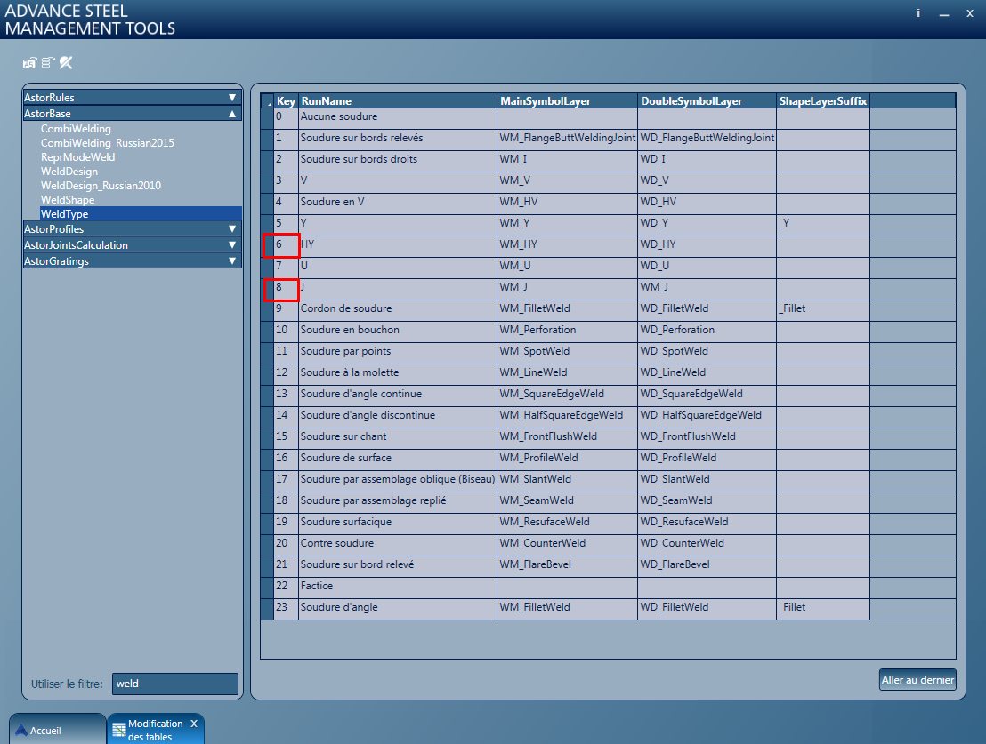This screenshot has width=986, height=744.
Task: Select row header of key 23 row
Action: pyautogui.click(x=267, y=608)
